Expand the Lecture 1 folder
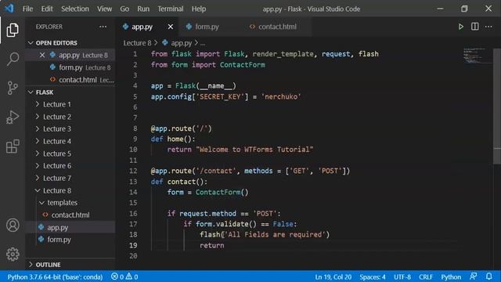 pos(38,104)
